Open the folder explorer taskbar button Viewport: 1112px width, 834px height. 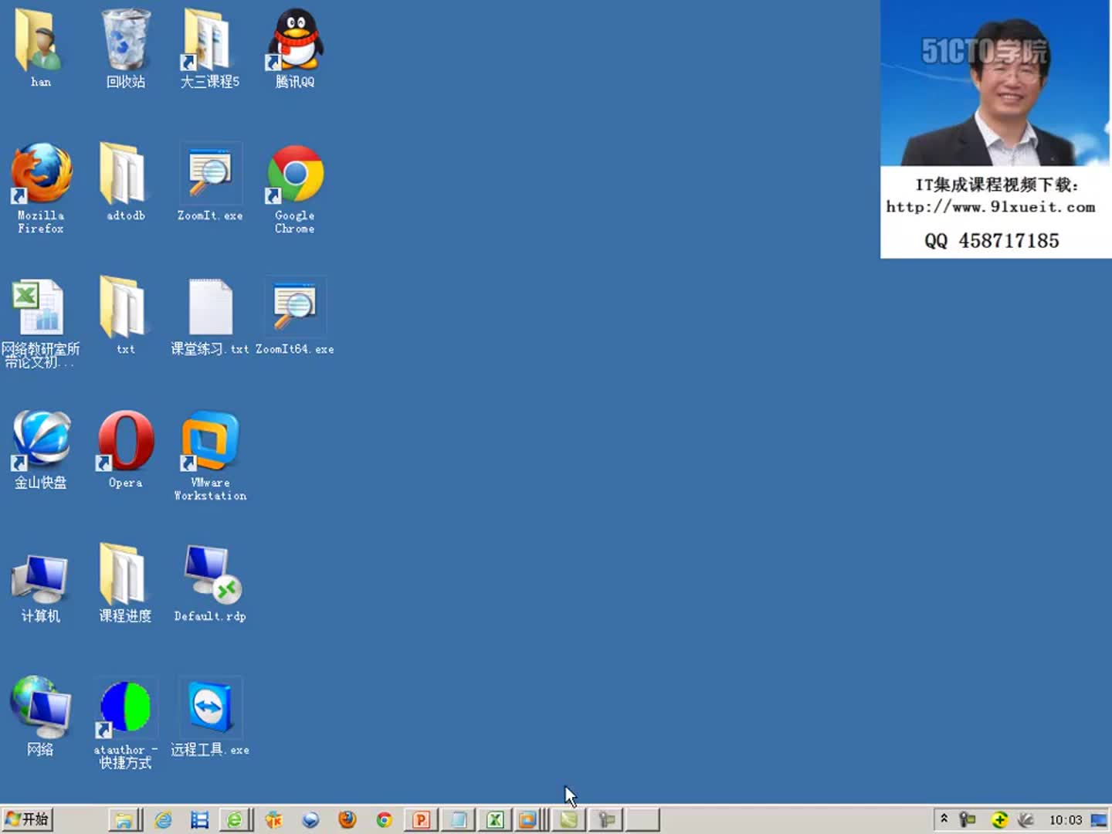click(124, 819)
